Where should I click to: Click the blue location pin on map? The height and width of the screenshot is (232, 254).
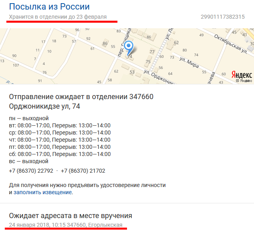click(x=129, y=48)
